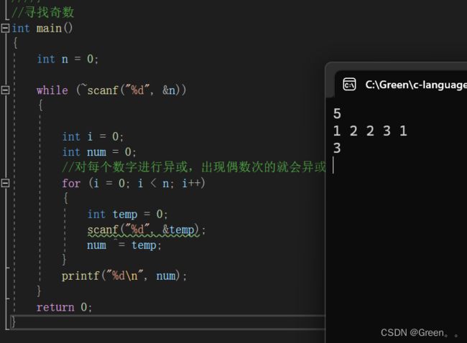Screen dimensions: 467x343
Task: Click the line int n = 0;
Action: (68, 59)
